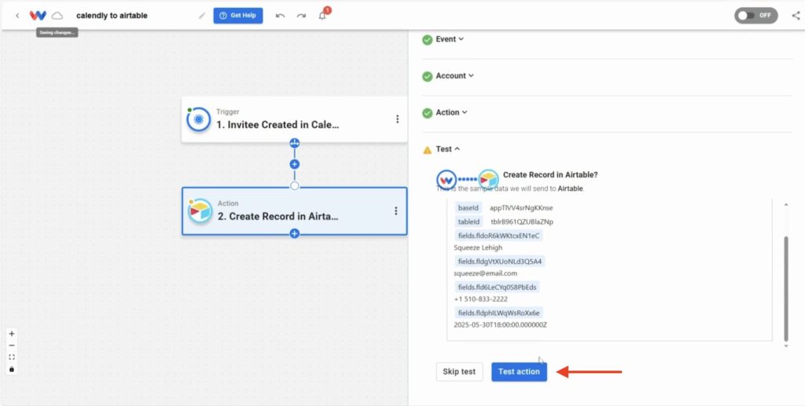Select the Create Record in Airtable card
The height and width of the screenshot is (406, 805).
(294, 211)
